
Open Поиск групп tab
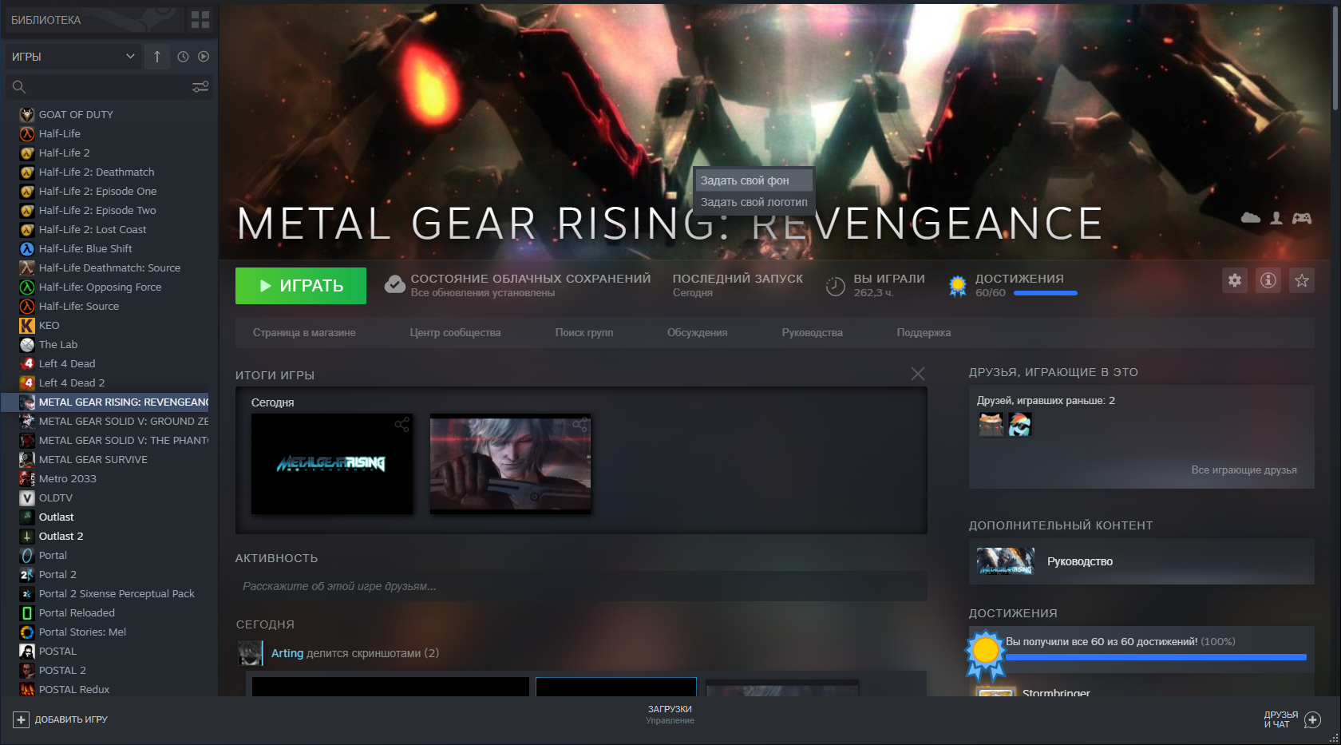coord(584,332)
